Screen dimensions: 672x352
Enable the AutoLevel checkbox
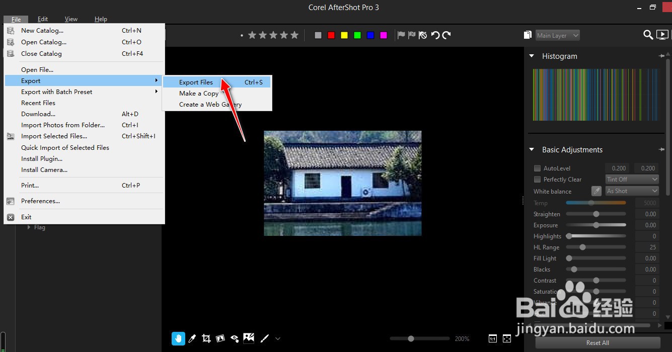point(537,168)
